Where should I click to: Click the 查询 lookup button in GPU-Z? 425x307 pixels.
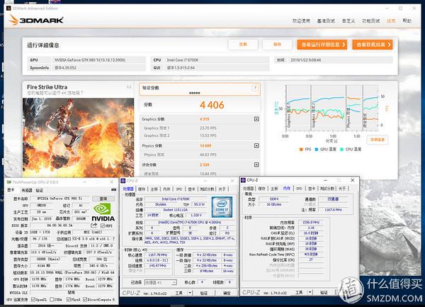point(103,199)
